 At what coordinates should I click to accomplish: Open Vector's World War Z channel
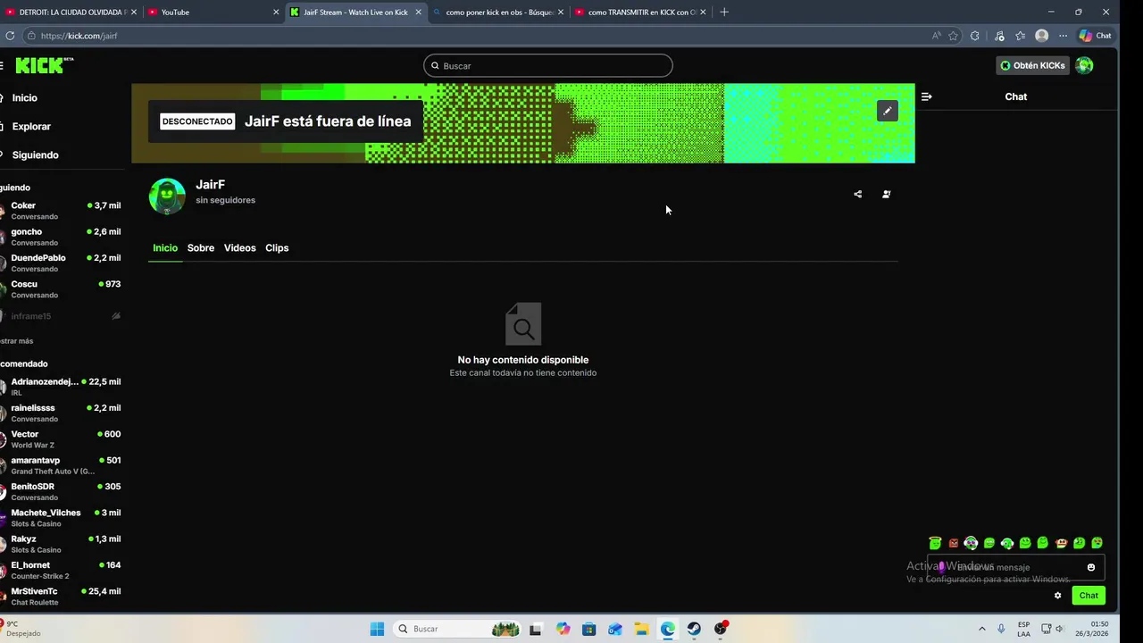coord(63,439)
